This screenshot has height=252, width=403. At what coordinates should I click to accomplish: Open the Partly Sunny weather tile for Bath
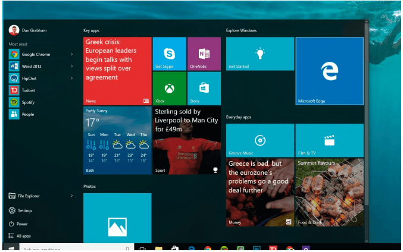tap(117, 141)
